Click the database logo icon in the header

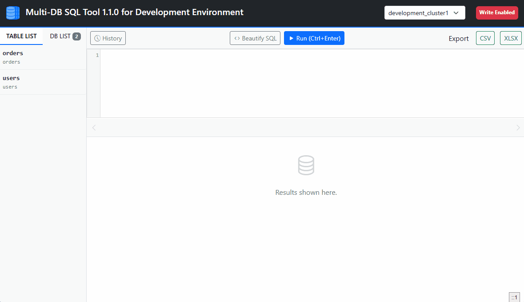pyautogui.click(x=12, y=12)
